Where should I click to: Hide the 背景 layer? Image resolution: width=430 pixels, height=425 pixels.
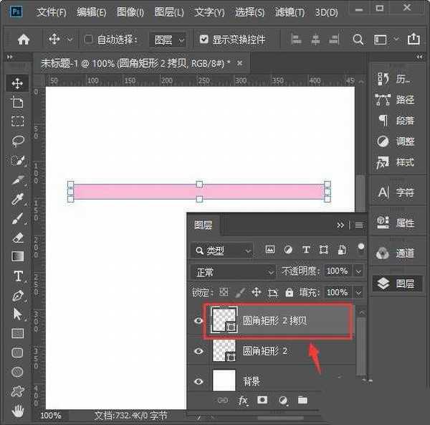199,381
